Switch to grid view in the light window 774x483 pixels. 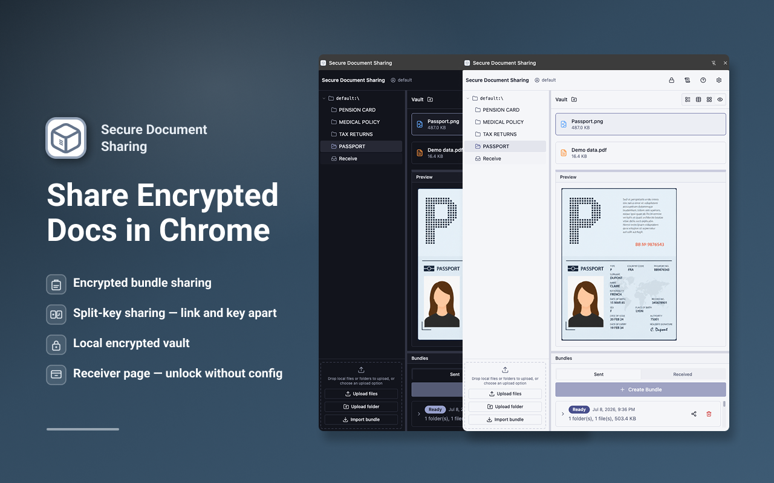(x=709, y=100)
